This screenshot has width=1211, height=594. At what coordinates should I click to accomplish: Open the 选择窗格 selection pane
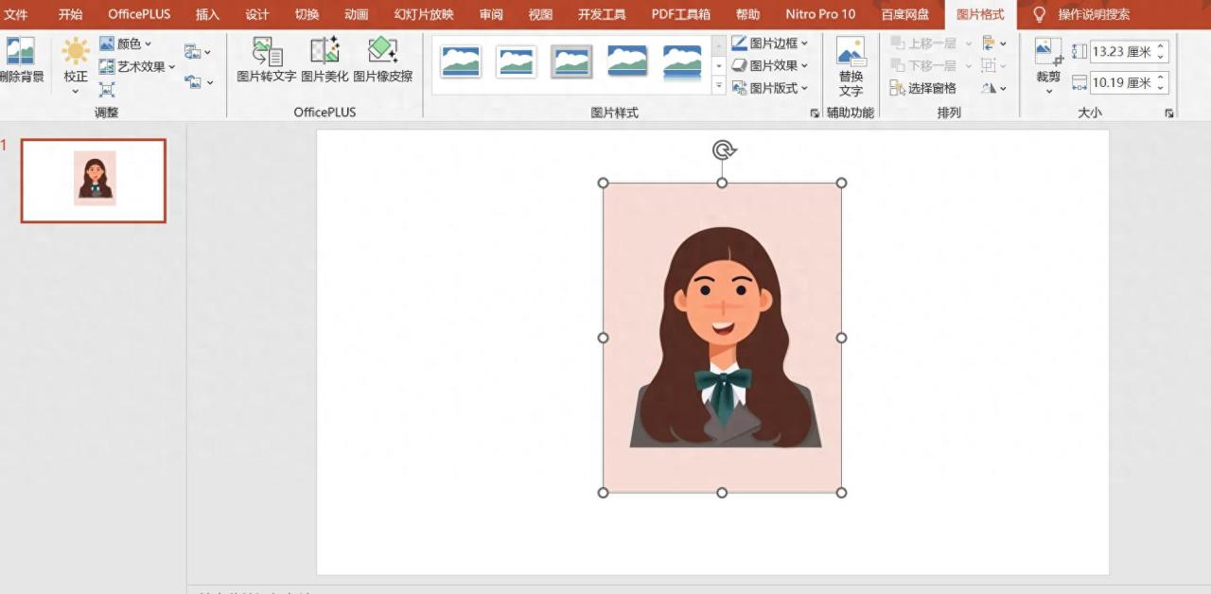923,88
